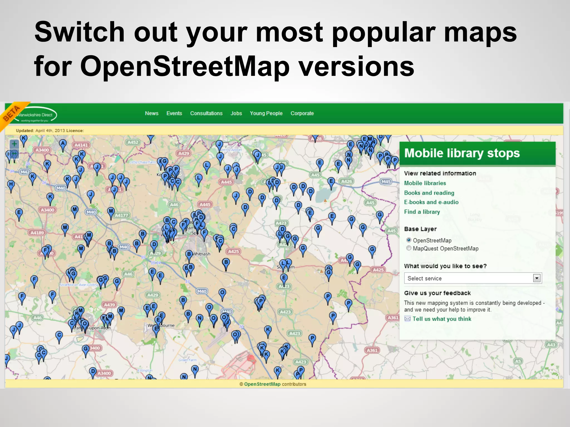The height and width of the screenshot is (427, 570).
Task: Click the Warwickshire Direct logo
Action: point(36,115)
